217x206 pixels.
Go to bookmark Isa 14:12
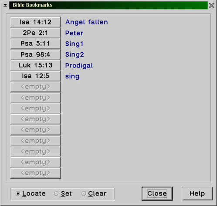(36, 22)
